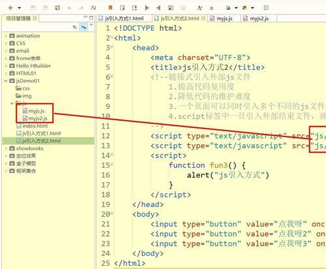Click the animation project icon

12,36
